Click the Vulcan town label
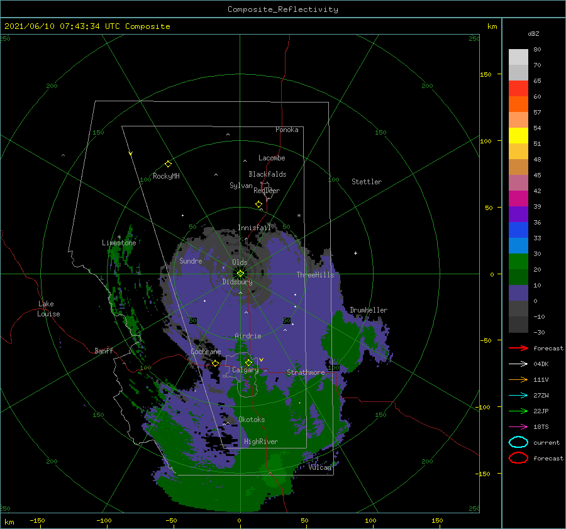Viewport: 566px width, 529px height. tap(320, 467)
